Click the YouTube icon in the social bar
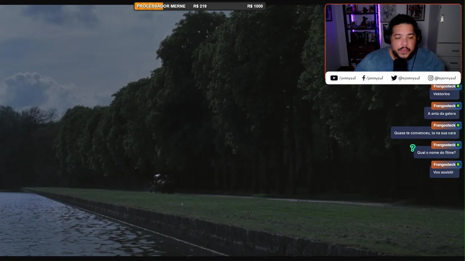The width and height of the screenshot is (465, 261). click(334, 78)
